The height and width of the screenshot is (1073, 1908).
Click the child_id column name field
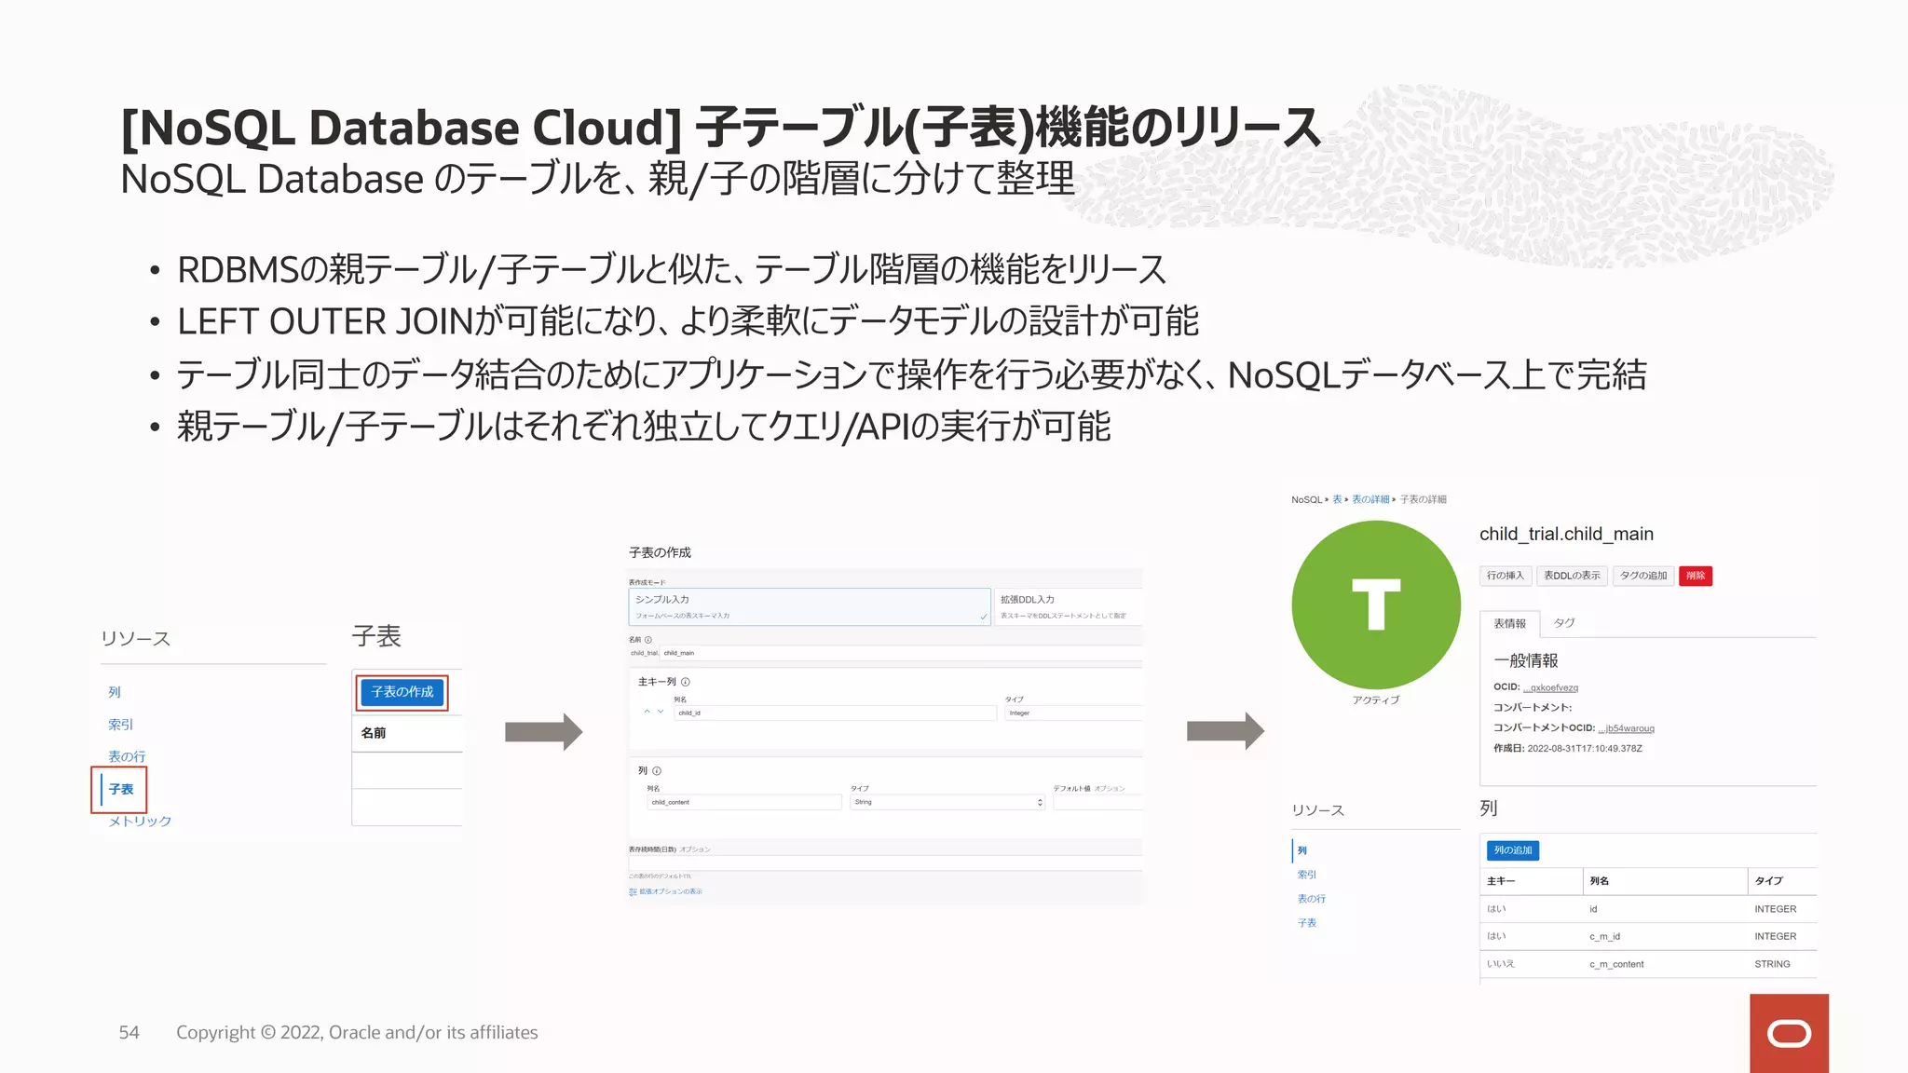tap(835, 713)
